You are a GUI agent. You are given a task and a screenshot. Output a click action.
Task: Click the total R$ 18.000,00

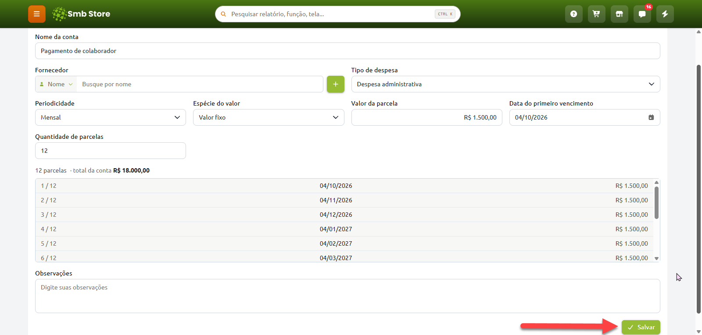pos(131,170)
